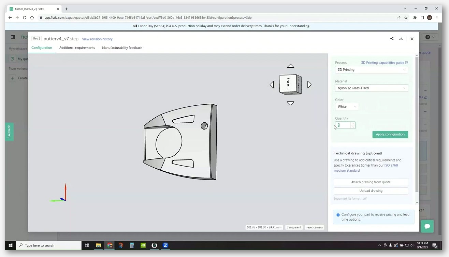The width and height of the screenshot is (449, 257).
Task: Switch to the Configuration tab
Action: click(x=42, y=48)
